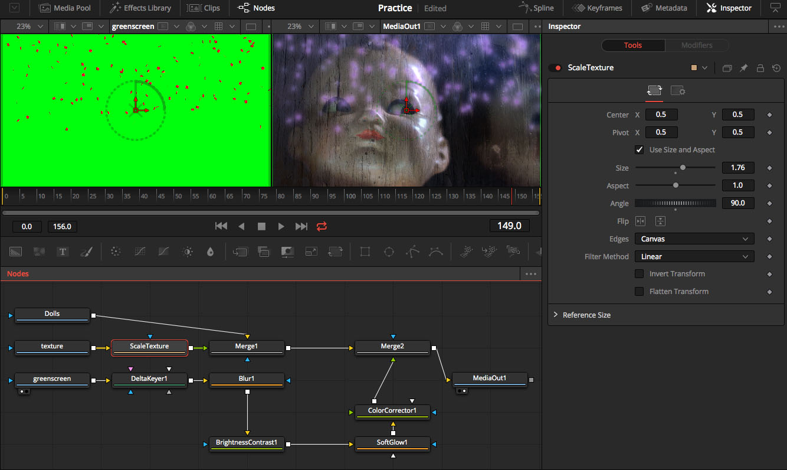Screen dimensions: 787x470
Task: Change the Filter Method dropdown
Action: point(694,256)
